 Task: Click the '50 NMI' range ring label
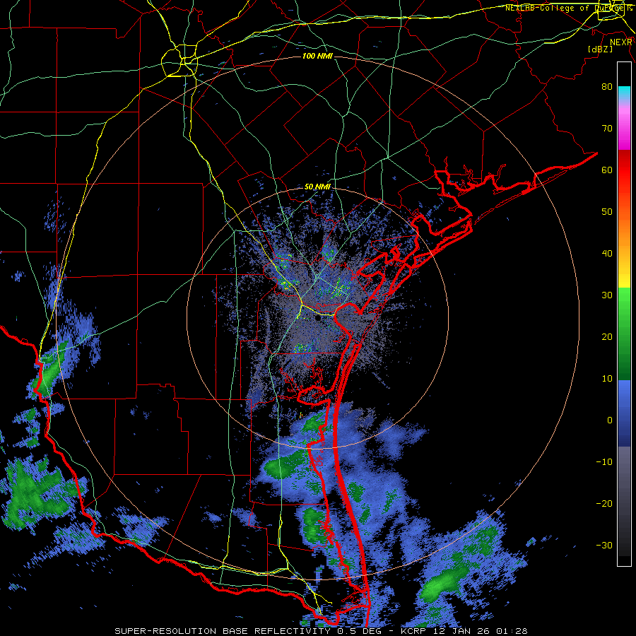click(317, 187)
